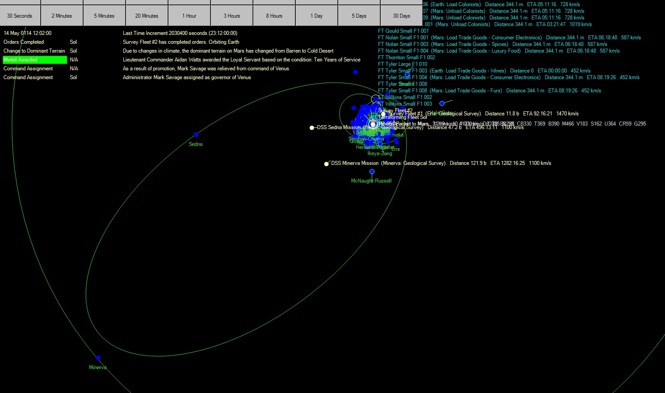Select the game date 14 May 0114
This screenshot has width=665, height=393.
[27, 33]
